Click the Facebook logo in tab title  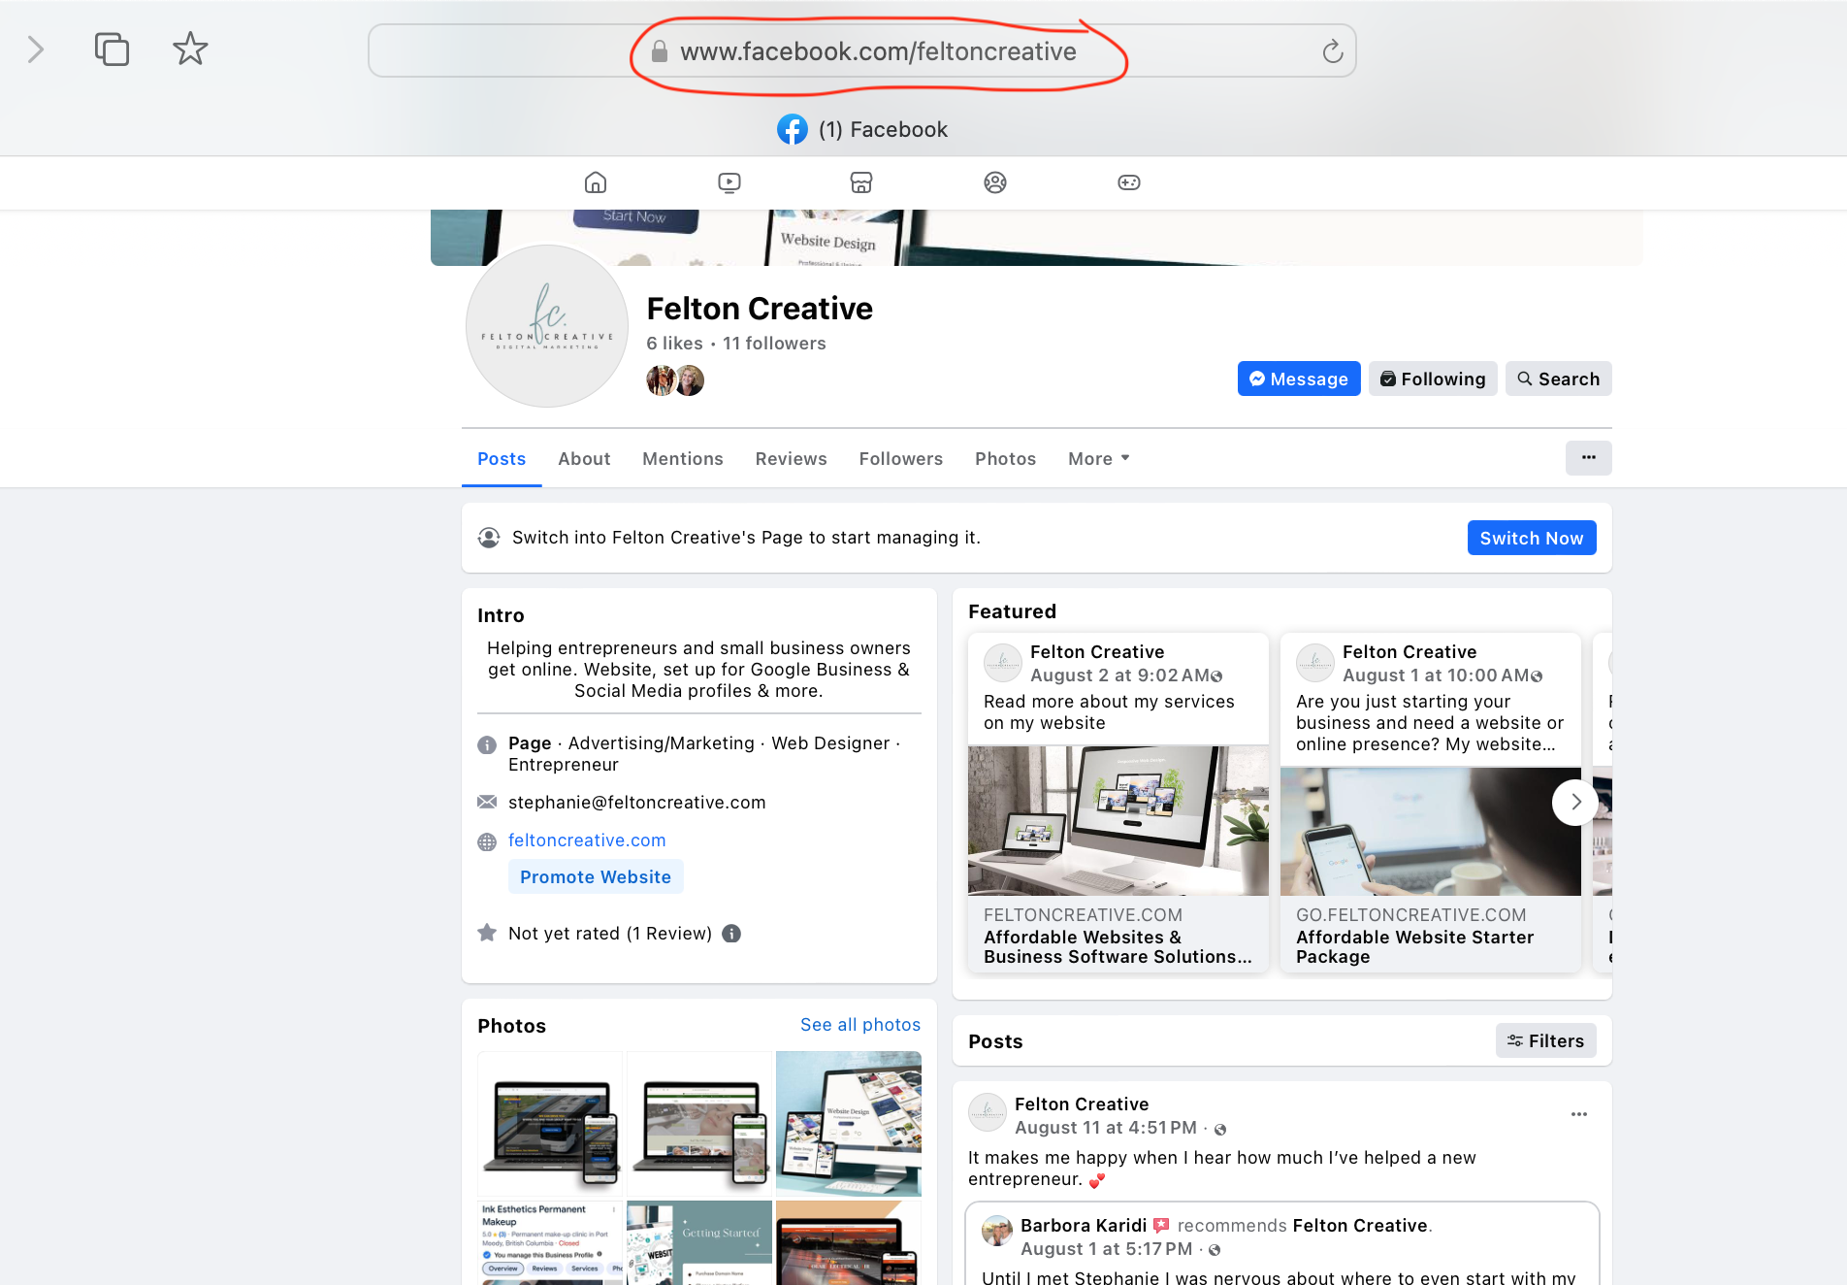pyautogui.click(x=793, y=129)
